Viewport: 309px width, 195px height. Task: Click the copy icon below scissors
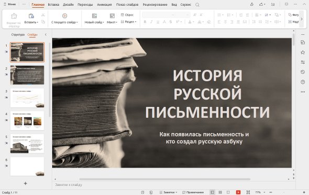[43, 22]
